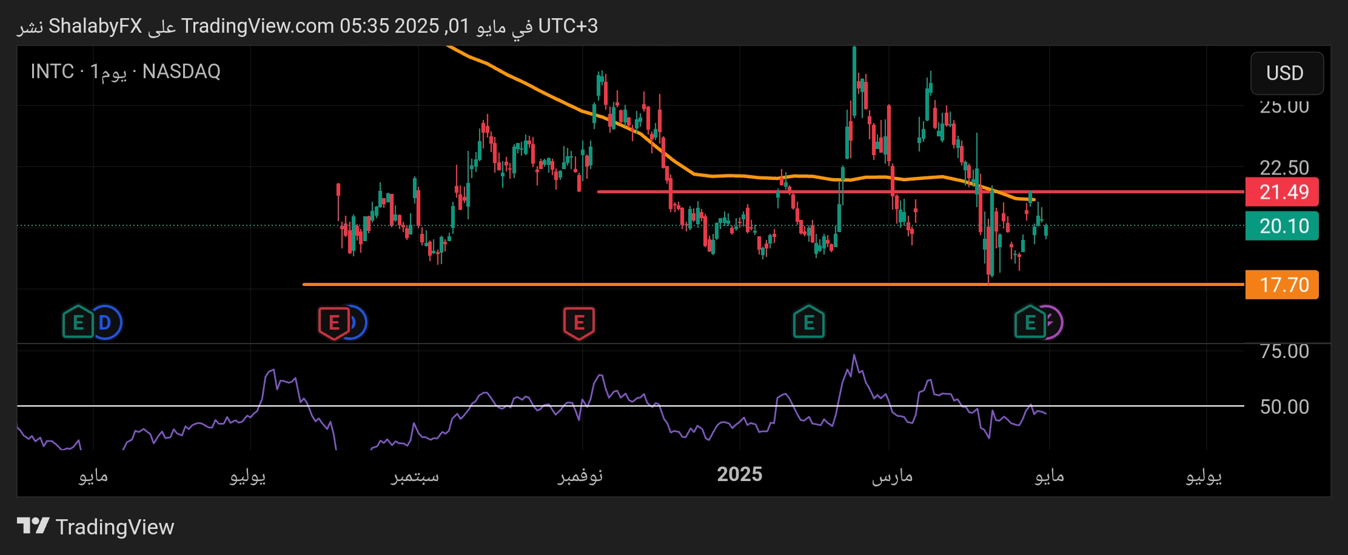The width and height of the screenshot is (1348, 555).
Task: Click the نوفمبر month label
Action: tap(580, 476)
